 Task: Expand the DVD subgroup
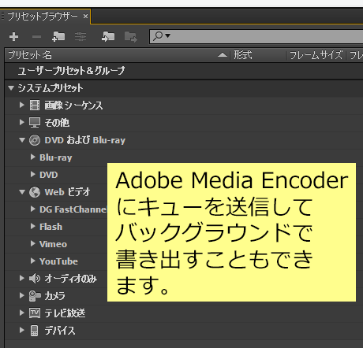coord(33,174)
